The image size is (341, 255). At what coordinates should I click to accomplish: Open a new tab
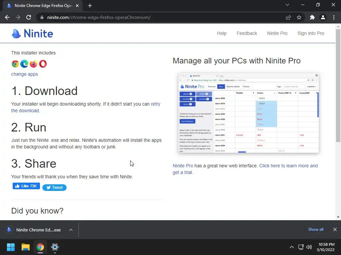tap(90, 6)
